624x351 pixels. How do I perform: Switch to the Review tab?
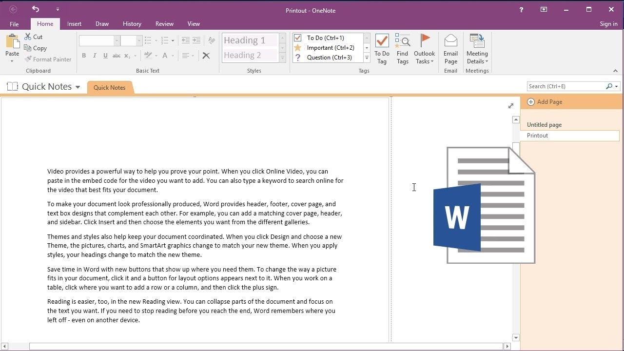[164, 24]
